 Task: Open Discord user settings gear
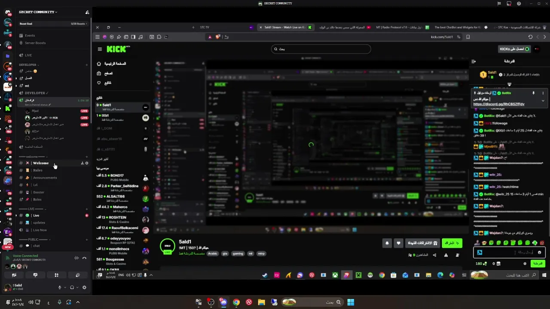84,288
